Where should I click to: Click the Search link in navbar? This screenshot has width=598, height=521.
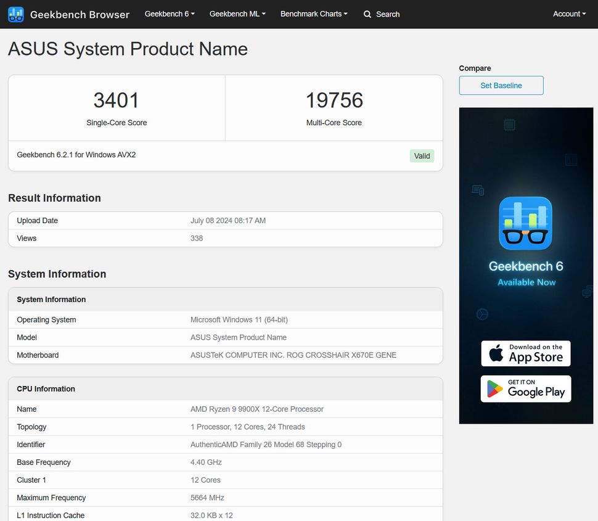coord(388,14)
